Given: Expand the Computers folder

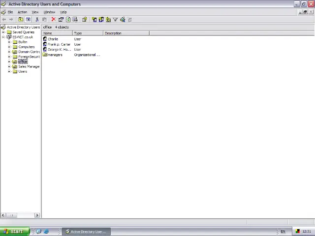Looking at the screenshot, I should tap(9, 47).
